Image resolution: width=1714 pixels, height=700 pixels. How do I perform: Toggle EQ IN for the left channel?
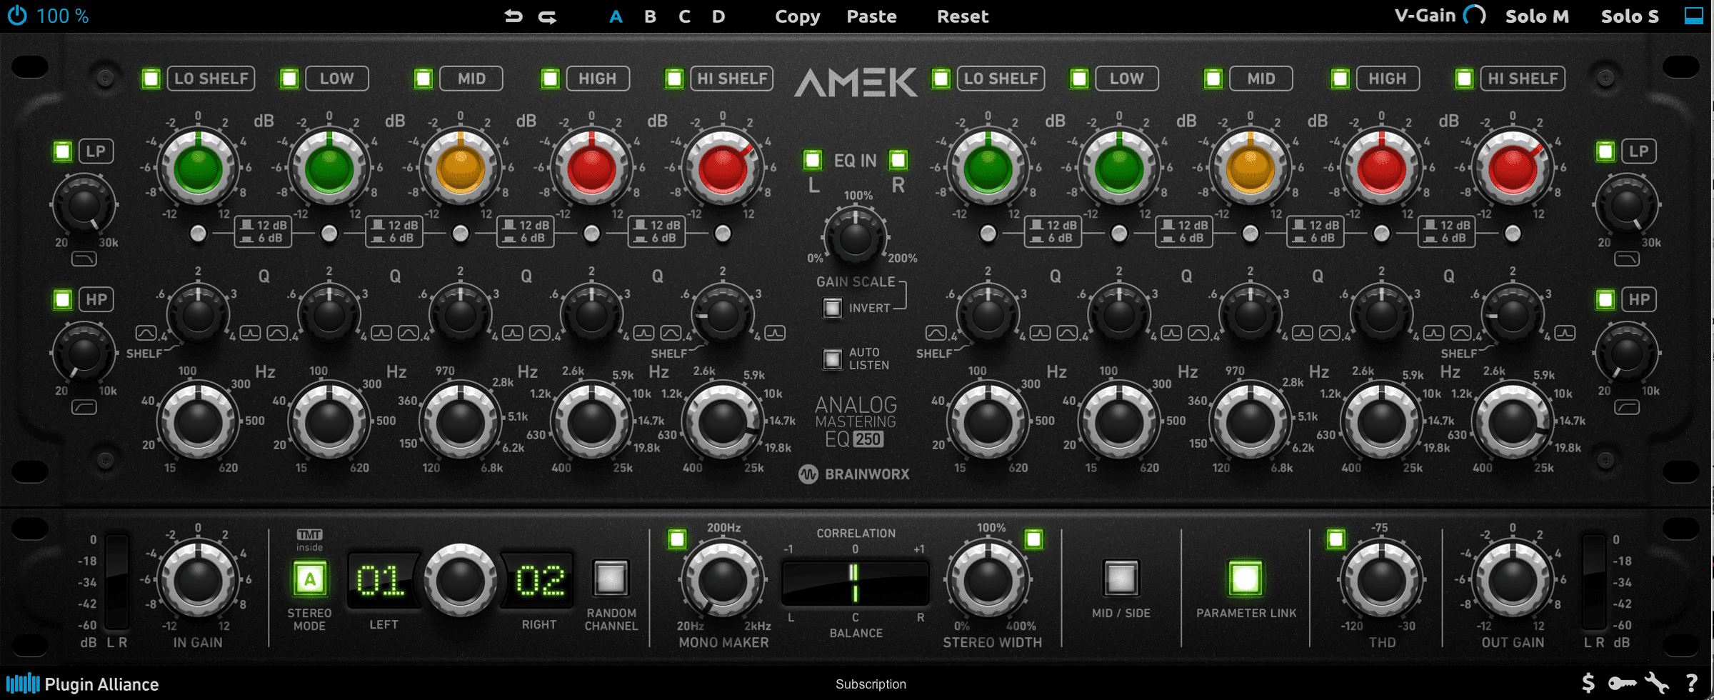tap(813, 159)
